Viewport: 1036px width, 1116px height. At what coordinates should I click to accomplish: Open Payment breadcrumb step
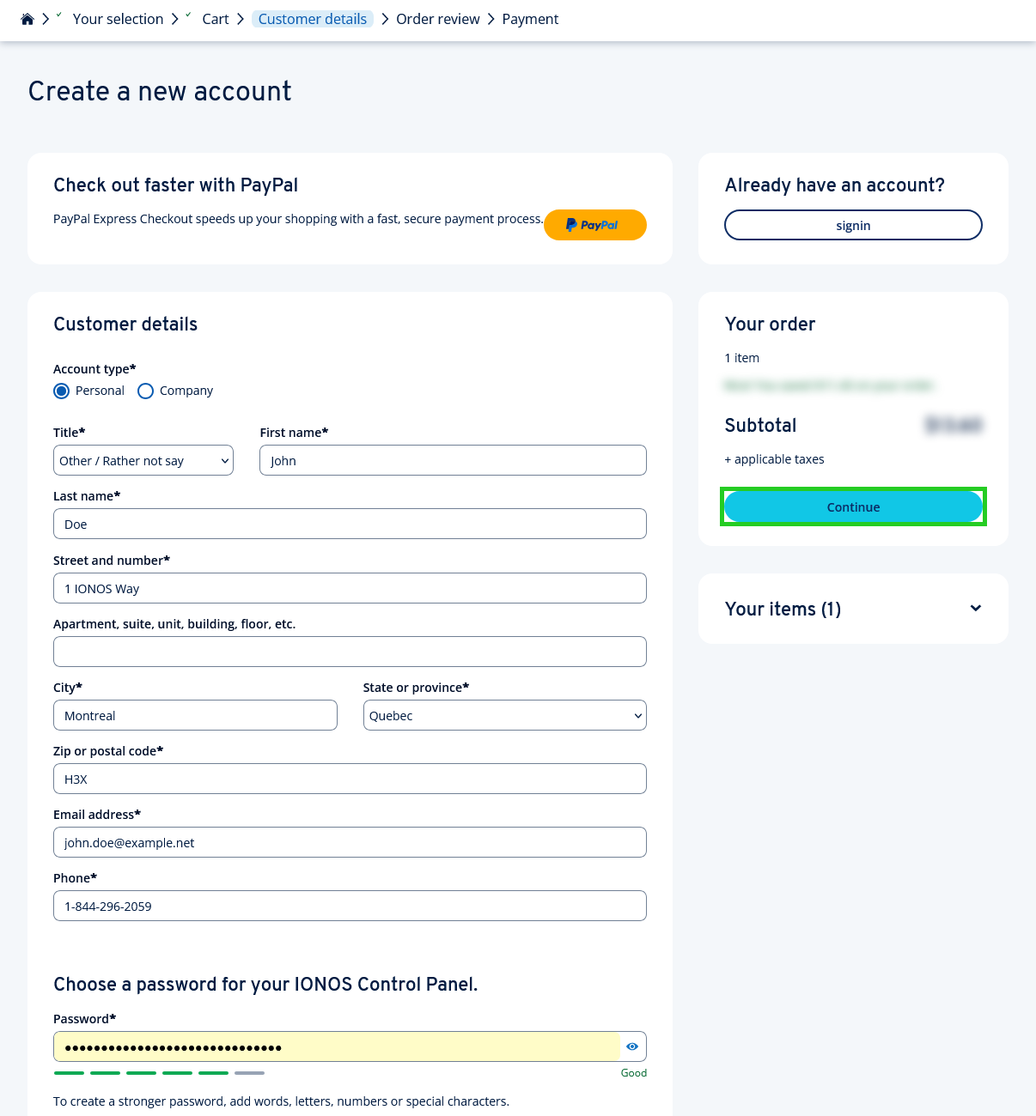point(530,19)
